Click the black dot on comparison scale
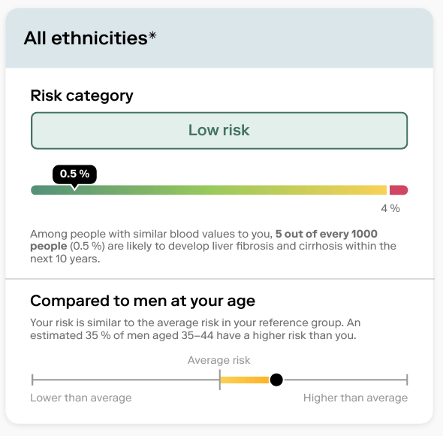This screenshot has width=443, height=436. 276,380
